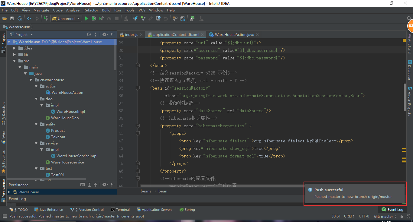
Task: Toggle the 2: Favorites side tab
Action: click(x=3, y=161)
